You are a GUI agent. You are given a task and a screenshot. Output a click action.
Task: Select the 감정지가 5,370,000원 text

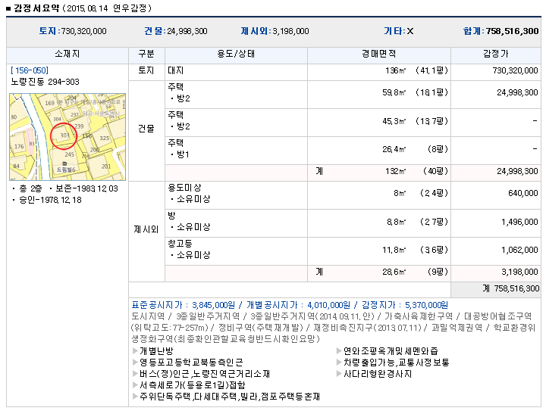pyautogui.click(x=405, y=305)
